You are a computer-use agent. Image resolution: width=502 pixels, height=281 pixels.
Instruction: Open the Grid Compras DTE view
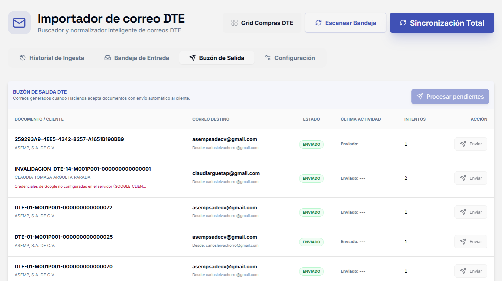click(262, 23)
